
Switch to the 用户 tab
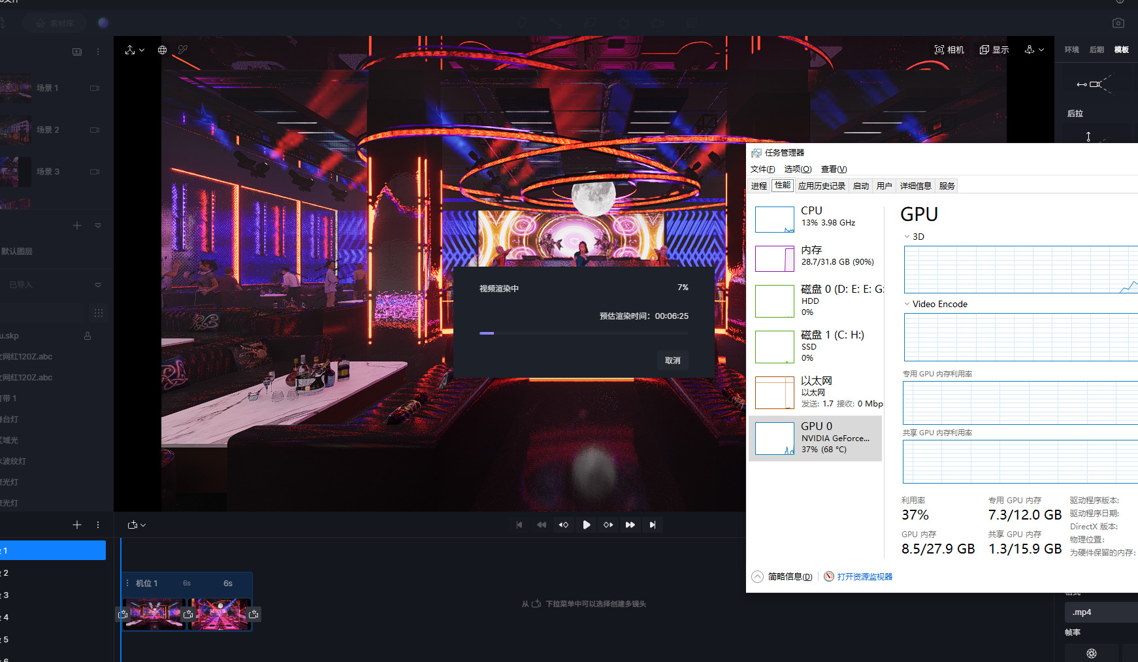pos(885,186)
